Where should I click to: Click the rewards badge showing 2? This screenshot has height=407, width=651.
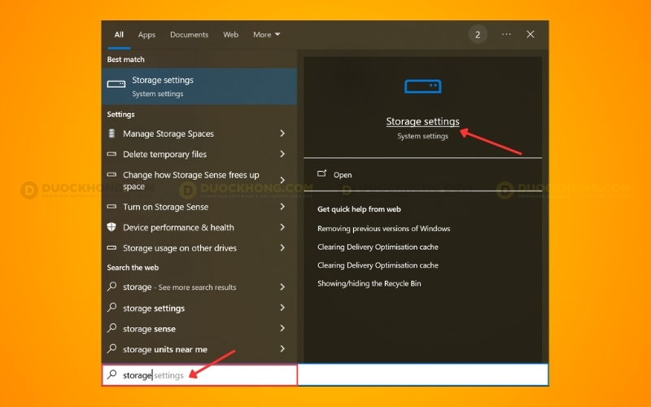tap(477, 34)
